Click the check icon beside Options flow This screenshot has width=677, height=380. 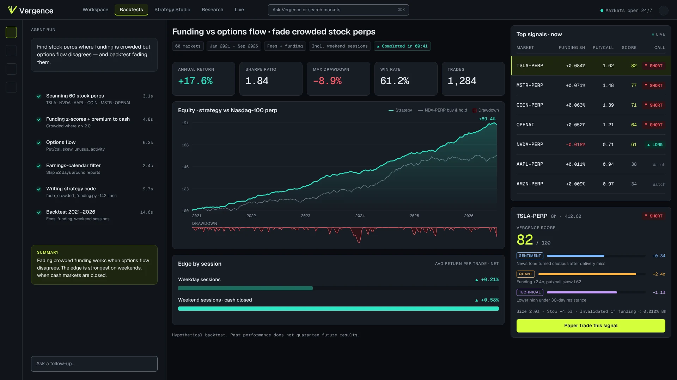click(39, 142)
